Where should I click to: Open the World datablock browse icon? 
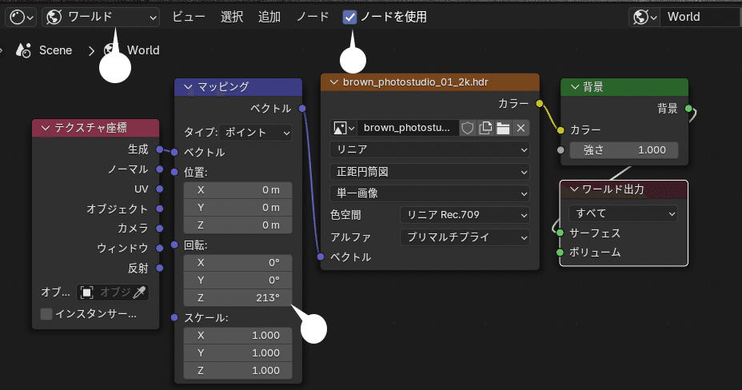coord(645,17)
